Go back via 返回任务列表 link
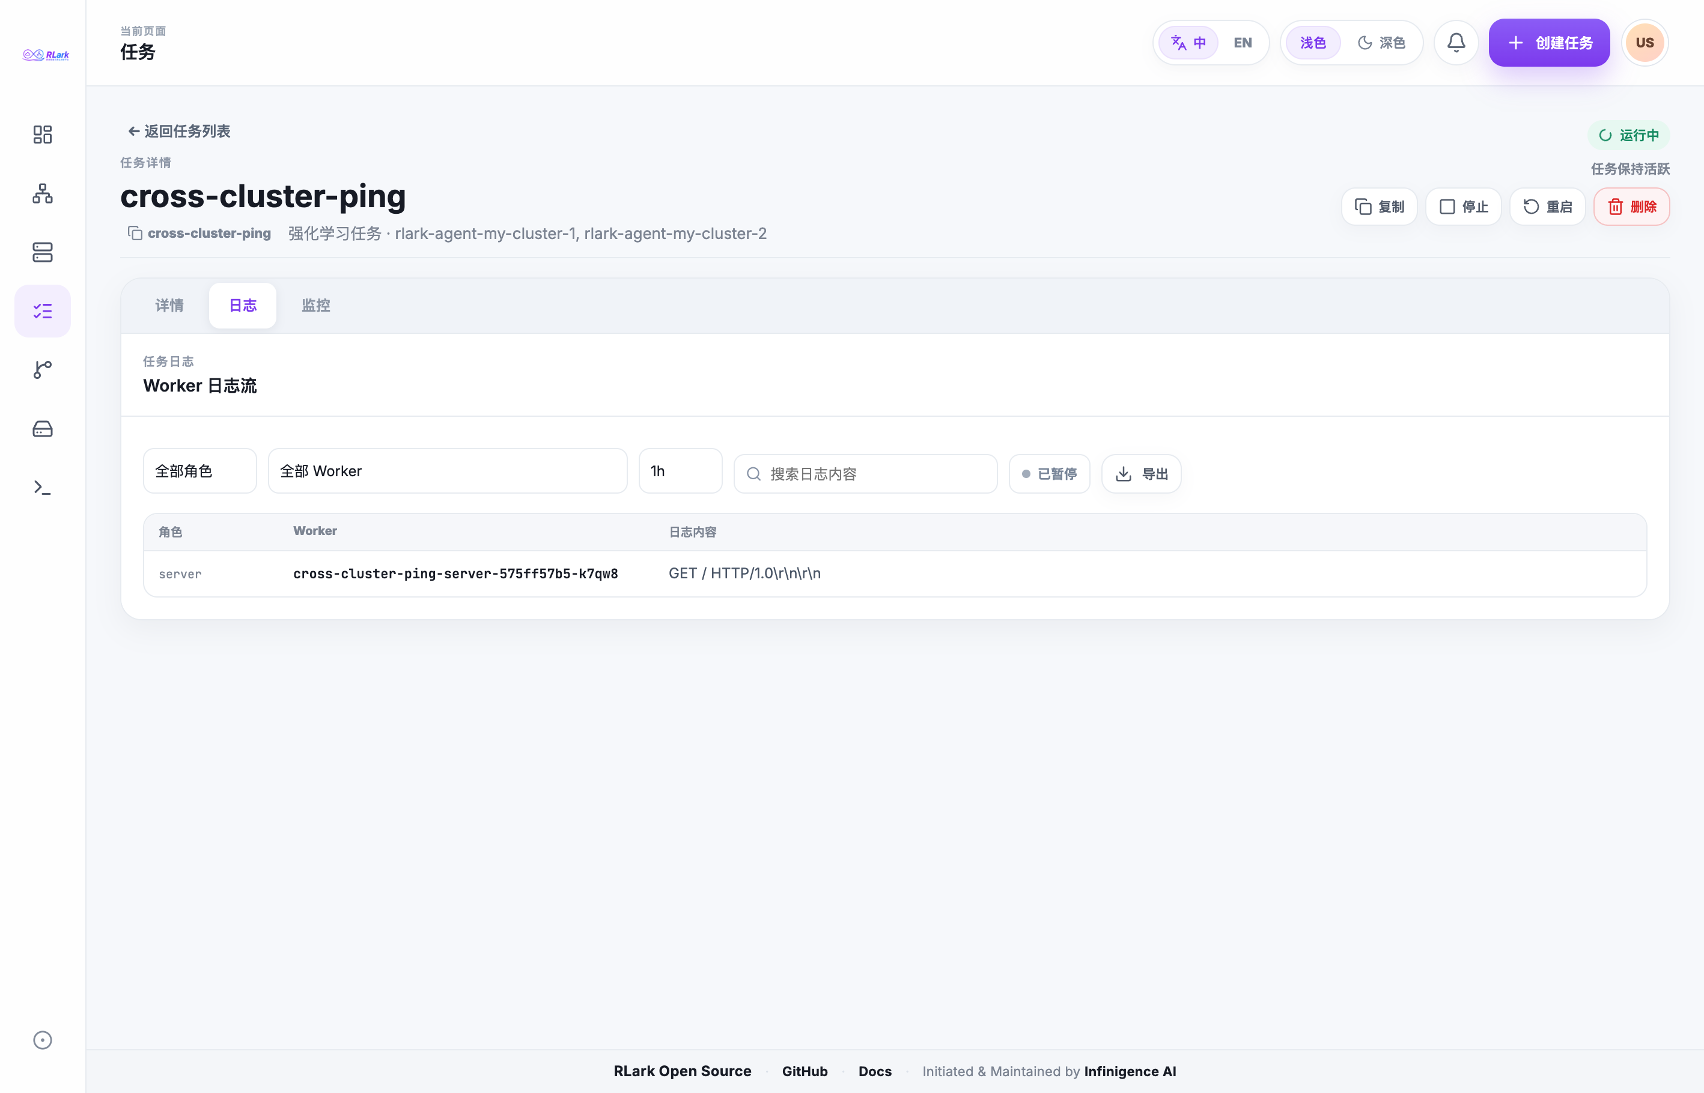 point(179,132)
